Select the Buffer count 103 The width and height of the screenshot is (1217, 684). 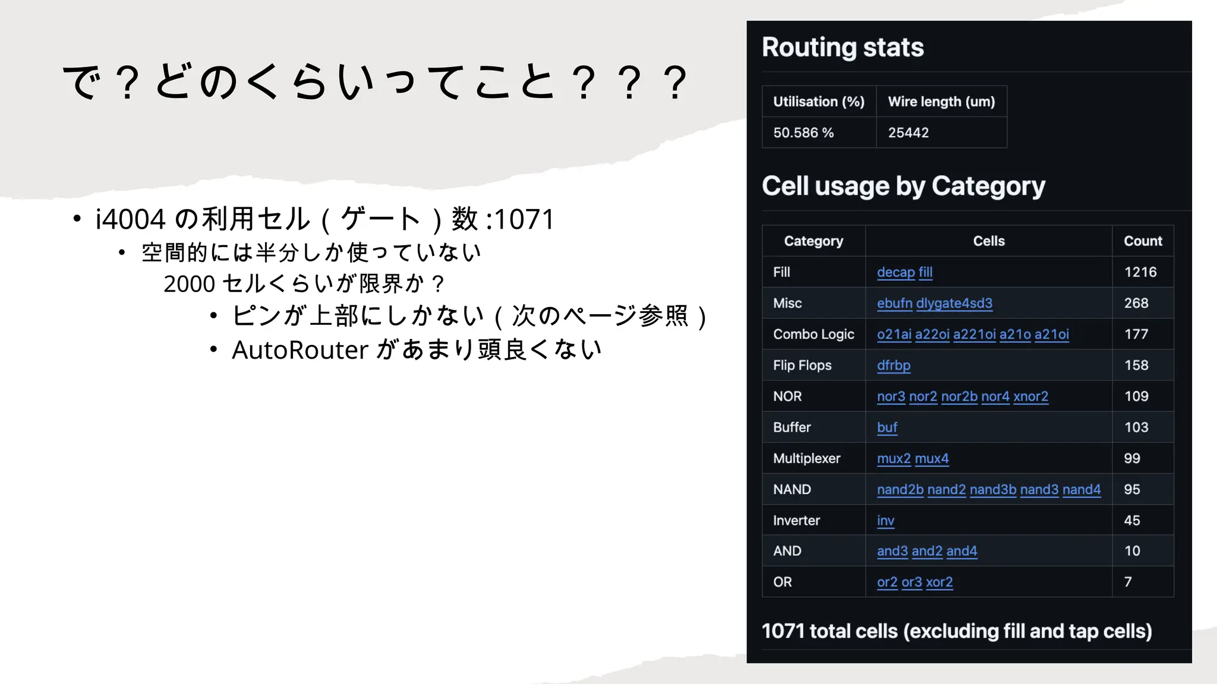[x=1136, y=427]
